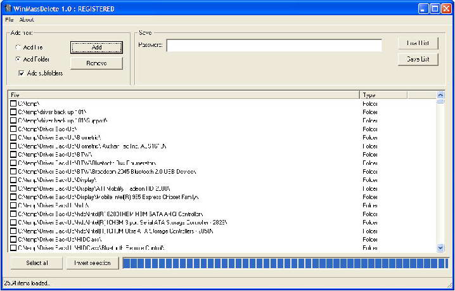Select the Mobile Intel(R) 965 Express Chipset Family path text

click(108, 197)
